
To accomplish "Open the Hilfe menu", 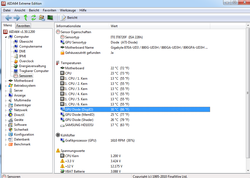I will (x=83, y=10).
